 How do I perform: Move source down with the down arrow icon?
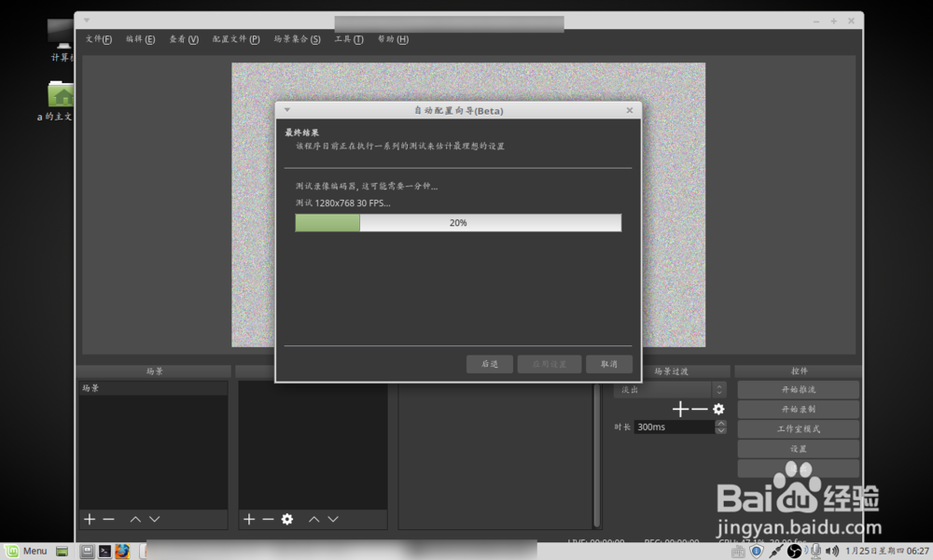pyautogui.click(x=333, y=519)
